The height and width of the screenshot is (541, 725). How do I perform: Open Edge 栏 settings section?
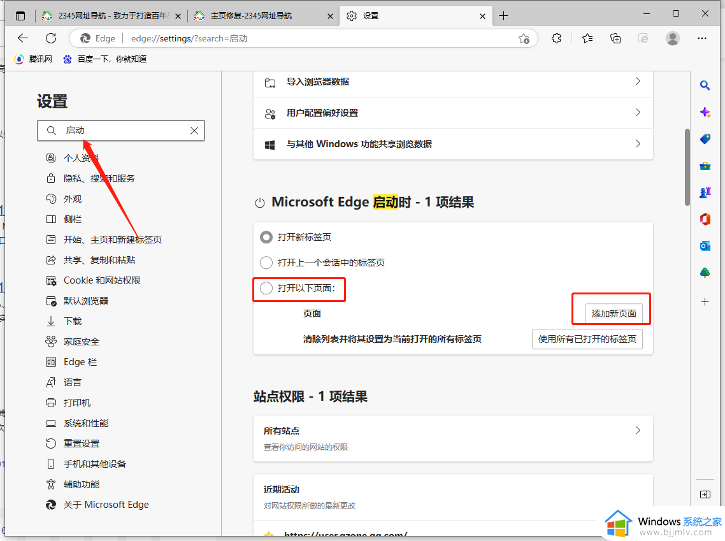click(x=71, y=362)
